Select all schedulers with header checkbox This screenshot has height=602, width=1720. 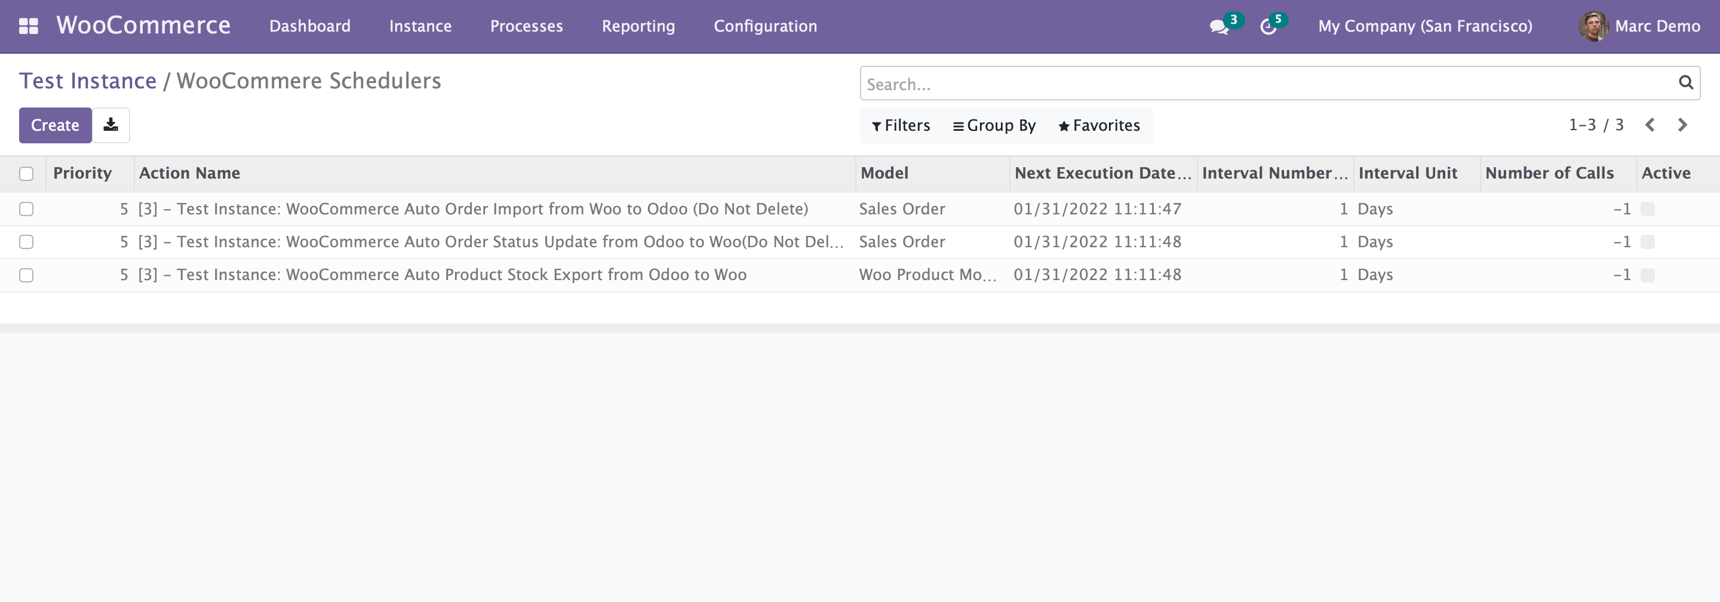[x=26, y=174]
